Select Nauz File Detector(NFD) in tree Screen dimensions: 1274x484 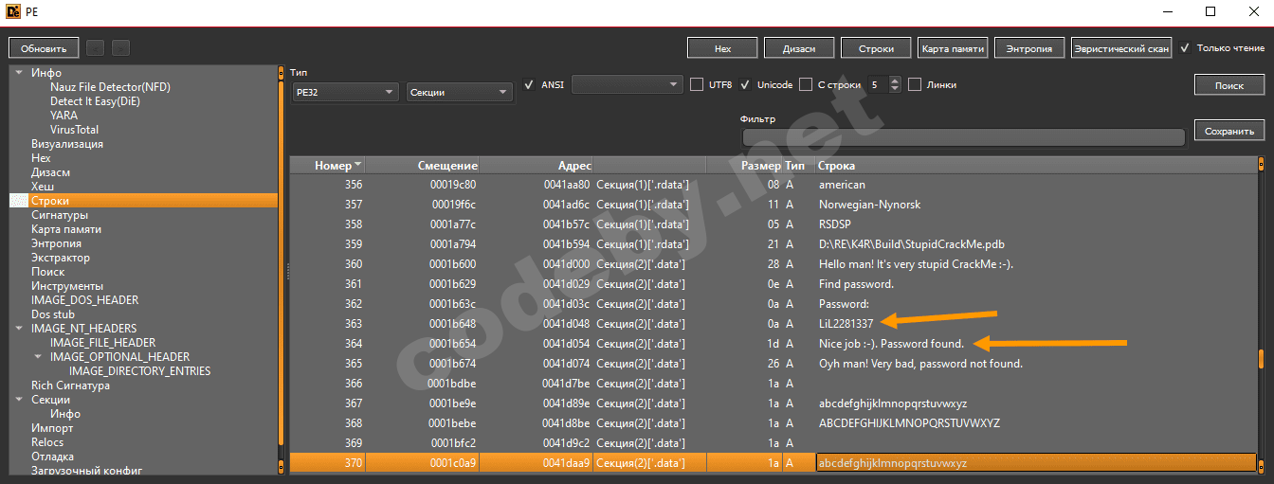[x=110, y=87]
